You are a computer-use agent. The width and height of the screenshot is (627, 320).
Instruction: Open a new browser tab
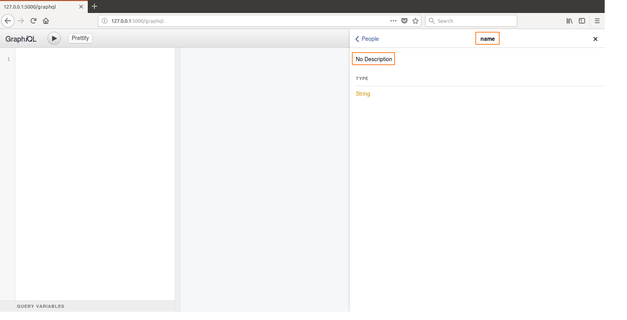point(94,6)
